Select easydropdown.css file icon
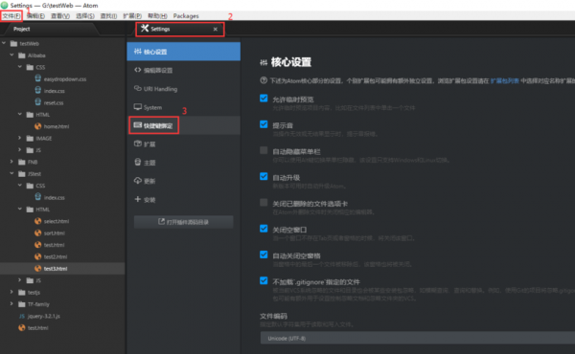This screenshot has width=575, height=354. 37,78
